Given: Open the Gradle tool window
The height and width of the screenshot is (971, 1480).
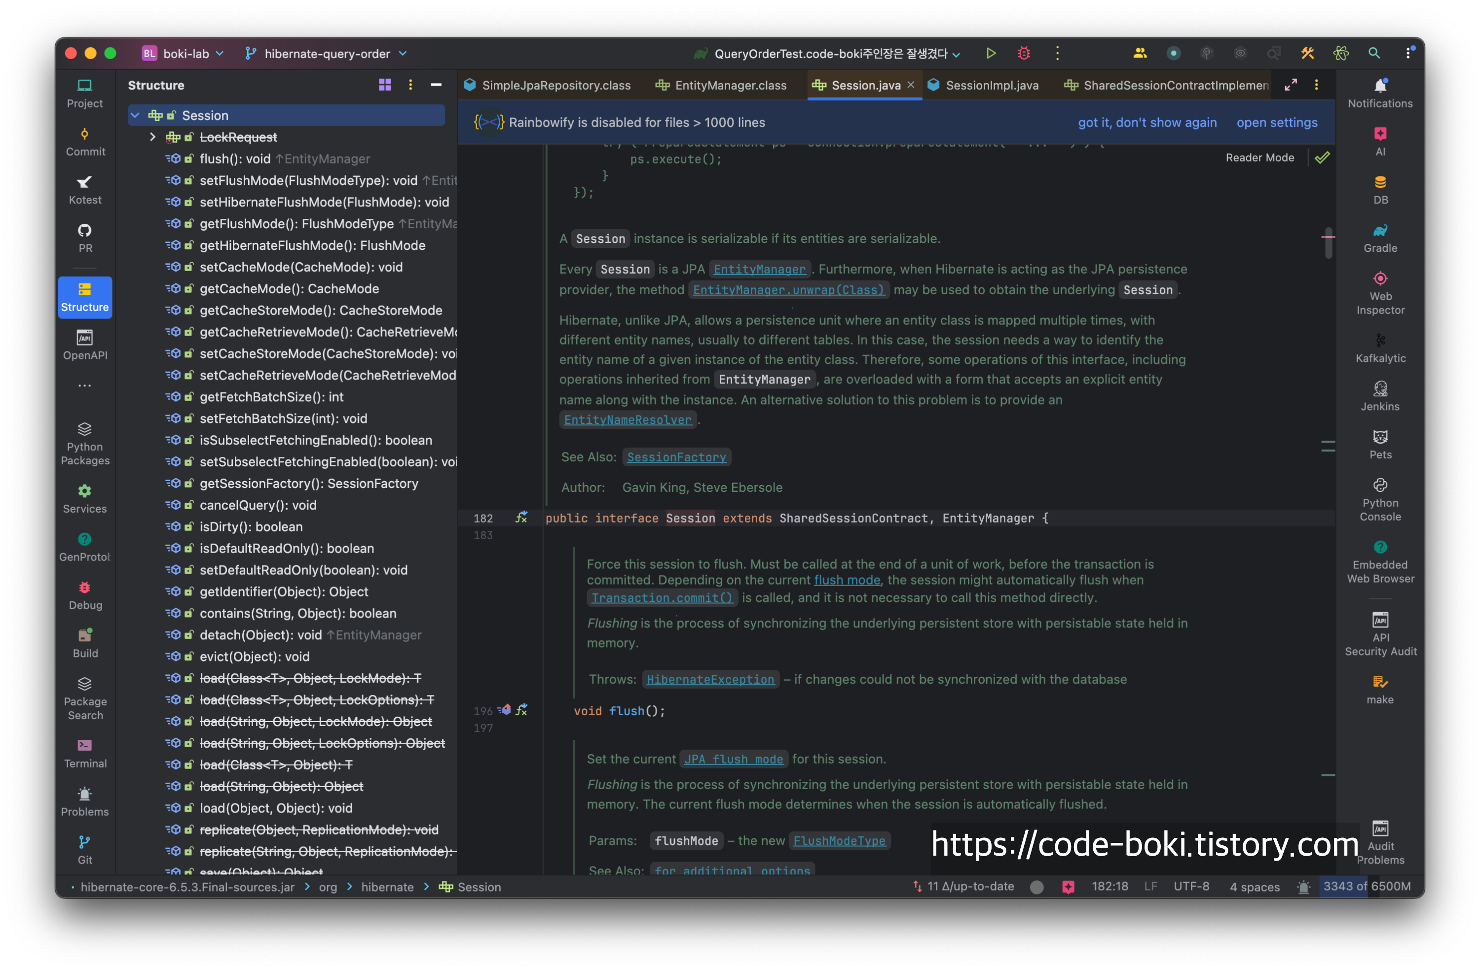Looking at the screenshot, I should (1379, 238).
